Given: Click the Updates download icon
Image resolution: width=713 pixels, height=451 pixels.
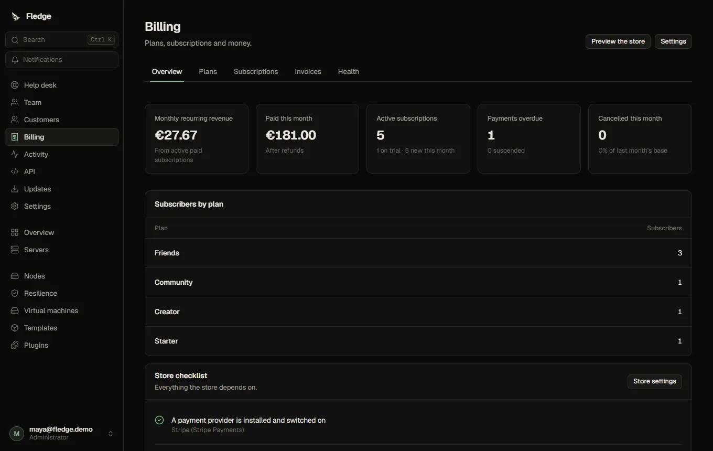Looking at the screenshot, I should (15, 189).
